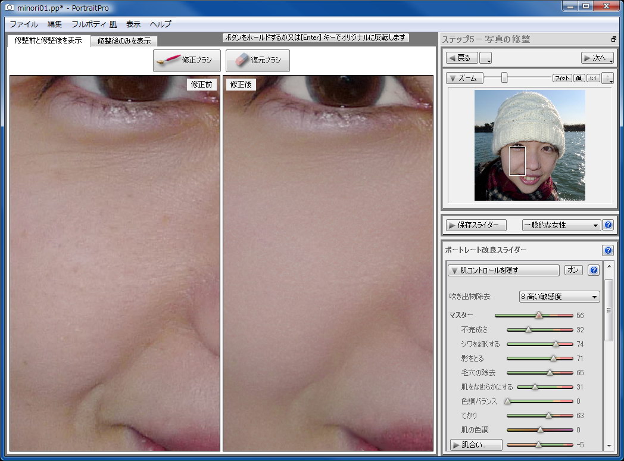Toggle the skin controls オン button
The width and height of the screenshot is (624, 461).
coord(573,270)
